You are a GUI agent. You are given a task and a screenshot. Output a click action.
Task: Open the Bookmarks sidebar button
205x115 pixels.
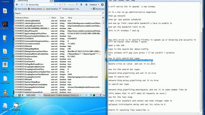(99, 9)
